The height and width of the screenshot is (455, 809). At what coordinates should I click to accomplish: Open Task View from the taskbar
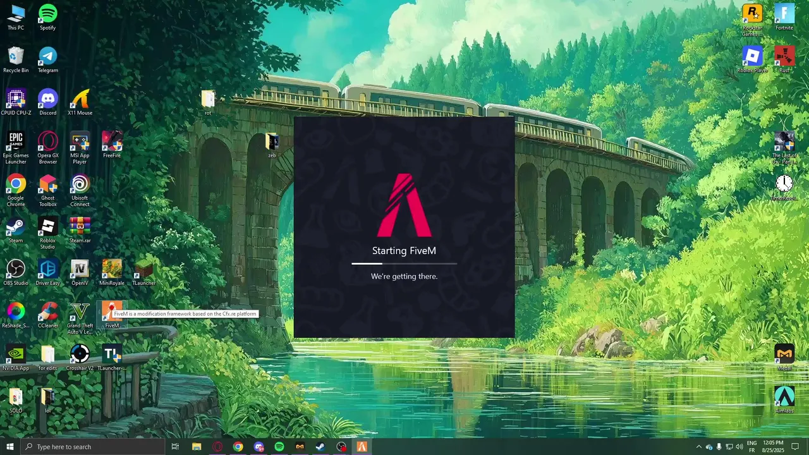pos(175,447)
